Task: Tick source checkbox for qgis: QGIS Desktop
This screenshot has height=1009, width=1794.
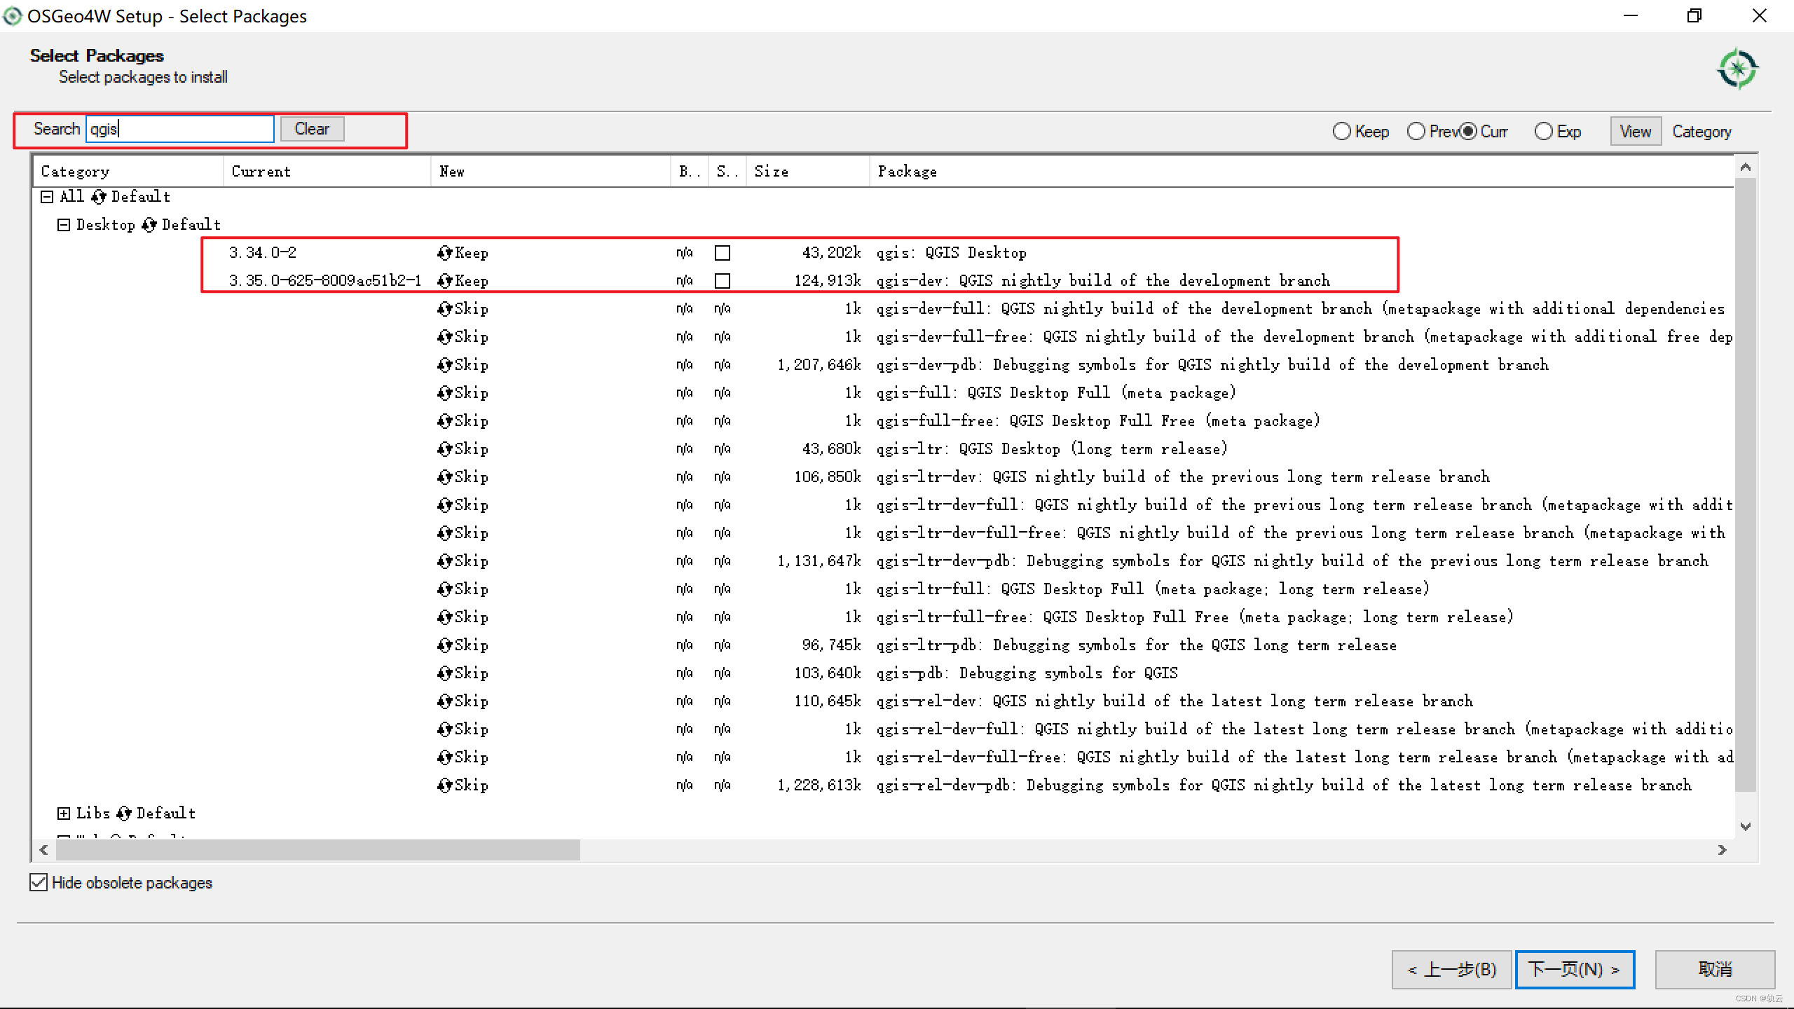Action: point(723,253)
